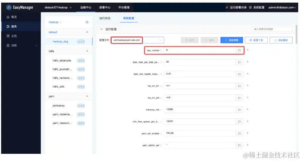This screenshot has height=161, width=302.
Task: Click the memory_mb value field
Action: tap(200, 110)
